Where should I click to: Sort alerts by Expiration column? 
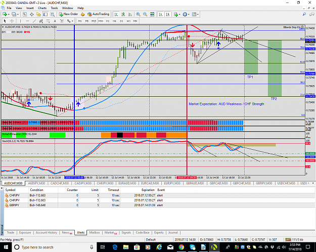click(x=148, y=190)
